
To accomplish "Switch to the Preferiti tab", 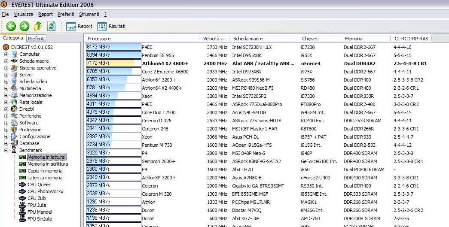I will [x=36, y=39].
